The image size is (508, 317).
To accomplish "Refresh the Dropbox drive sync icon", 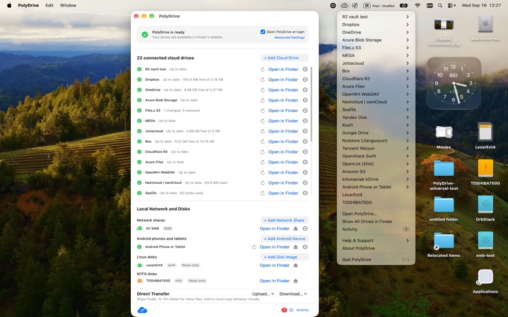I will click(263, 80).
